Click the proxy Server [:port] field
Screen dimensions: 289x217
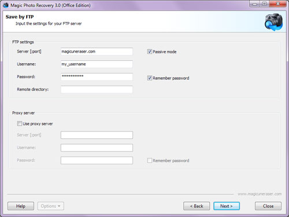[97, 135]
